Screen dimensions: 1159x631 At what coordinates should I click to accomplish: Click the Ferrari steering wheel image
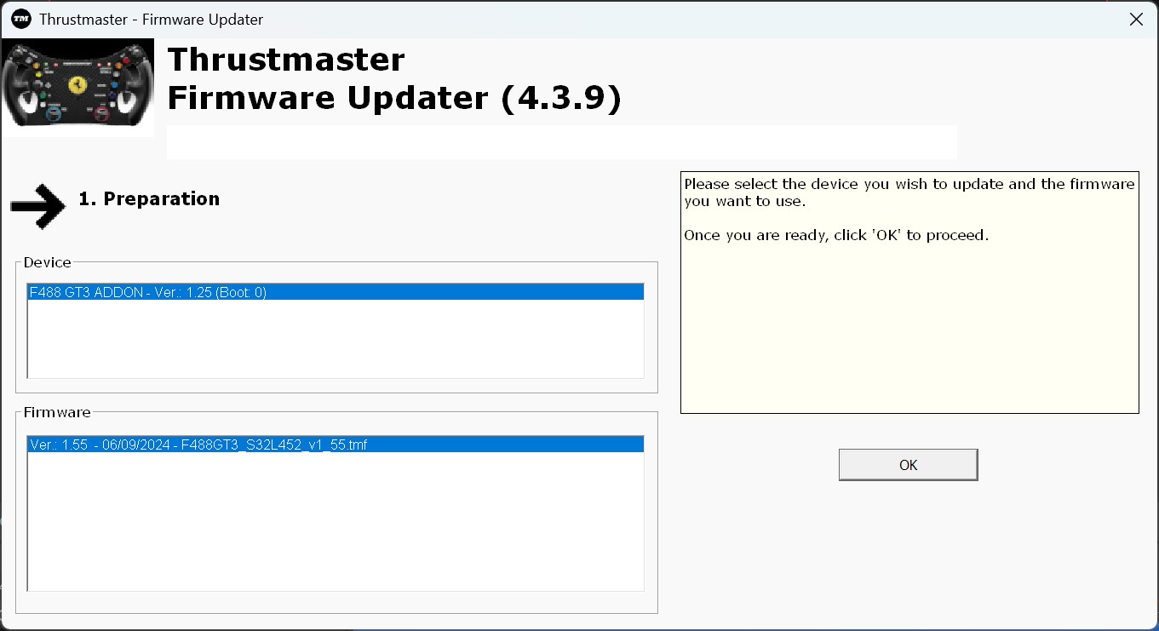[77, 87]
